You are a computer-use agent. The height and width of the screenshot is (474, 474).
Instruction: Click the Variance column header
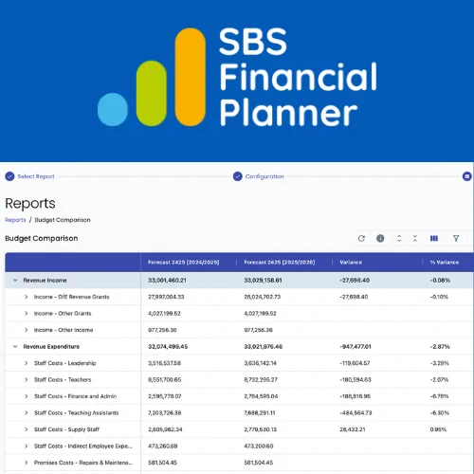(351, 263)
